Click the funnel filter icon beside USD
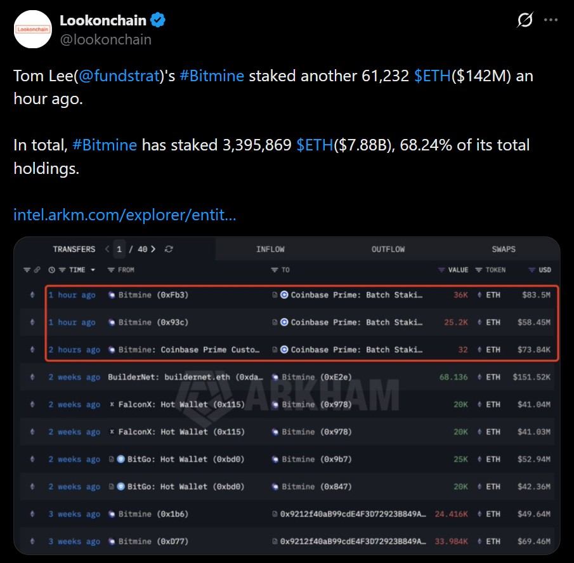The height and width of the screenshot is (563, 574). click(531, 270)
